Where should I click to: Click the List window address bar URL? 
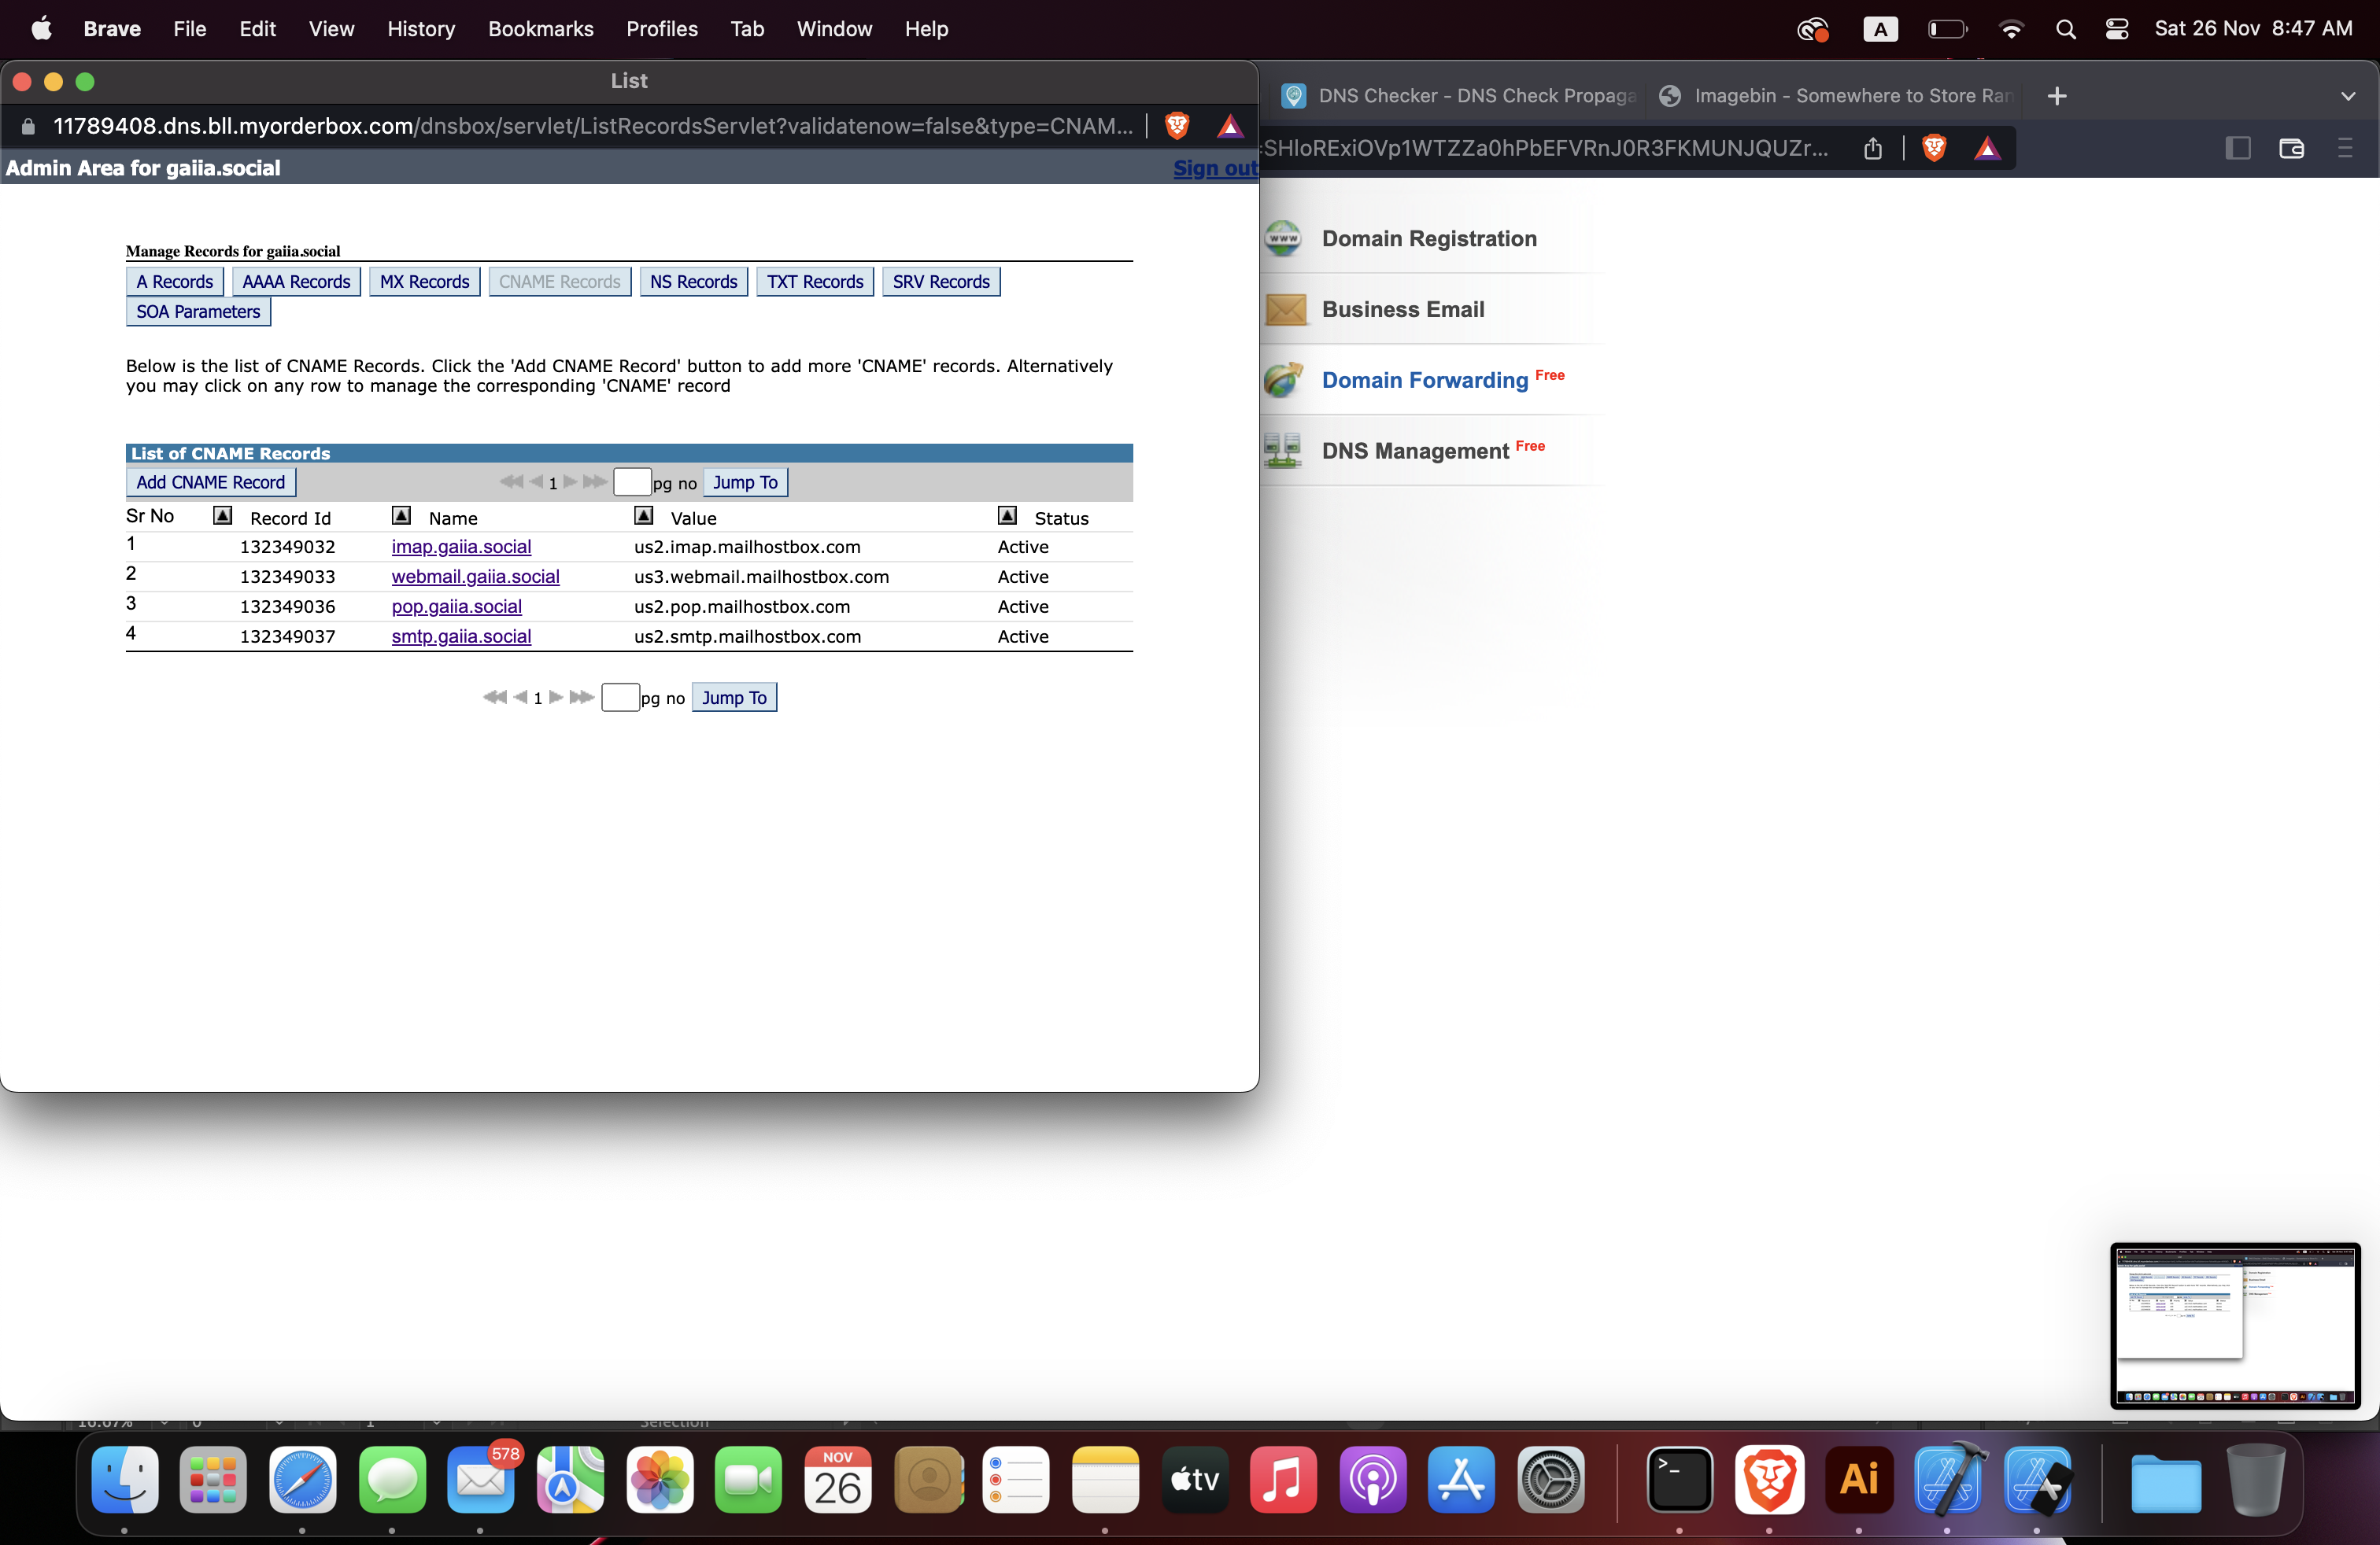pyautogui.click(x=592, y=126)
